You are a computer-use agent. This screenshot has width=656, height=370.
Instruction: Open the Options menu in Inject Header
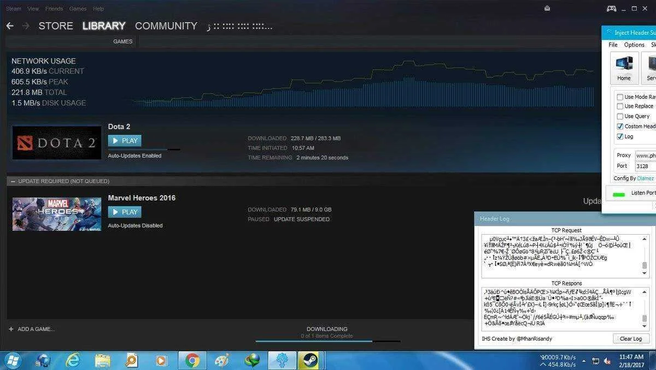click(x=634, y=45)
